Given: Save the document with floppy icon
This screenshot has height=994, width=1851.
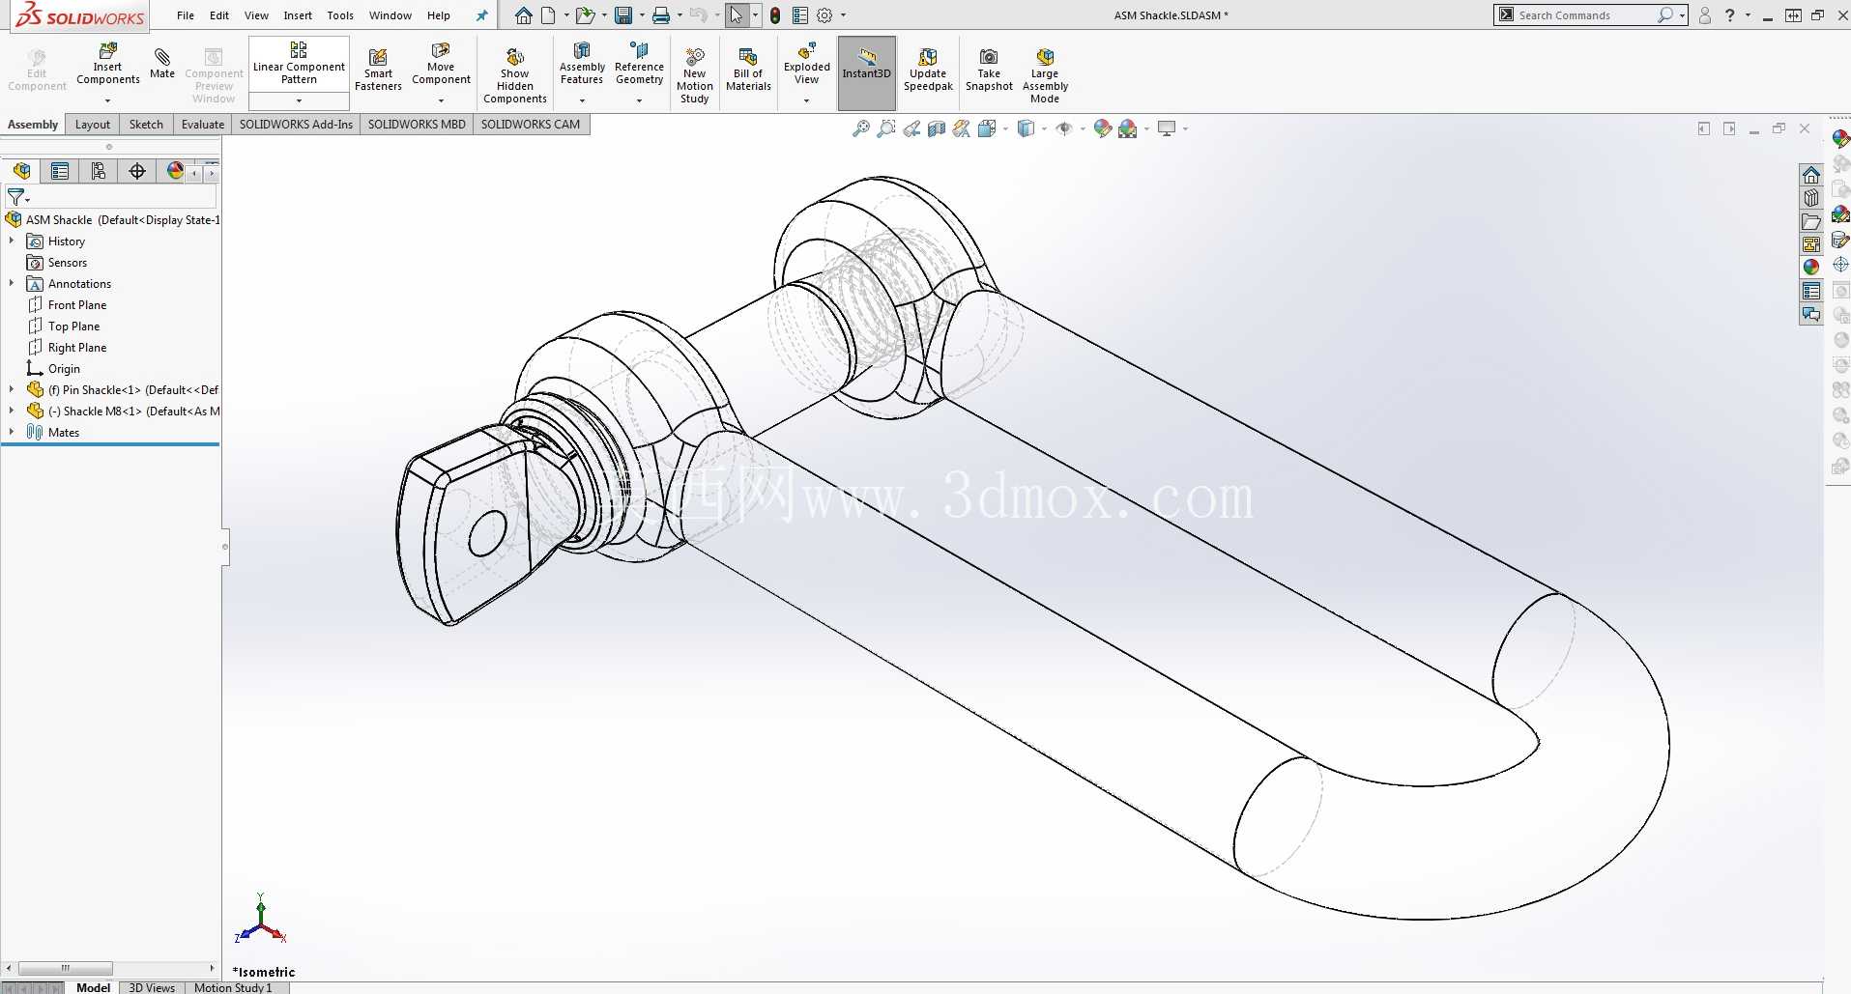Looking at the screenshot, I should (x=623, y=15).
